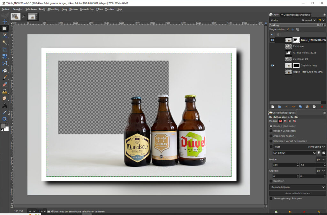The width and height of the screenshot is (327, 215).
Task: Open the Grootte px unit dropdown
Action: coord(321,171)
